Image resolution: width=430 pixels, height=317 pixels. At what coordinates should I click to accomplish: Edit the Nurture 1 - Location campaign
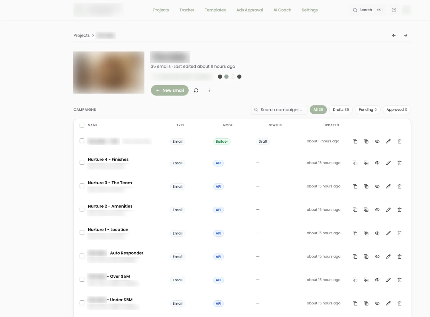(388, 233)
